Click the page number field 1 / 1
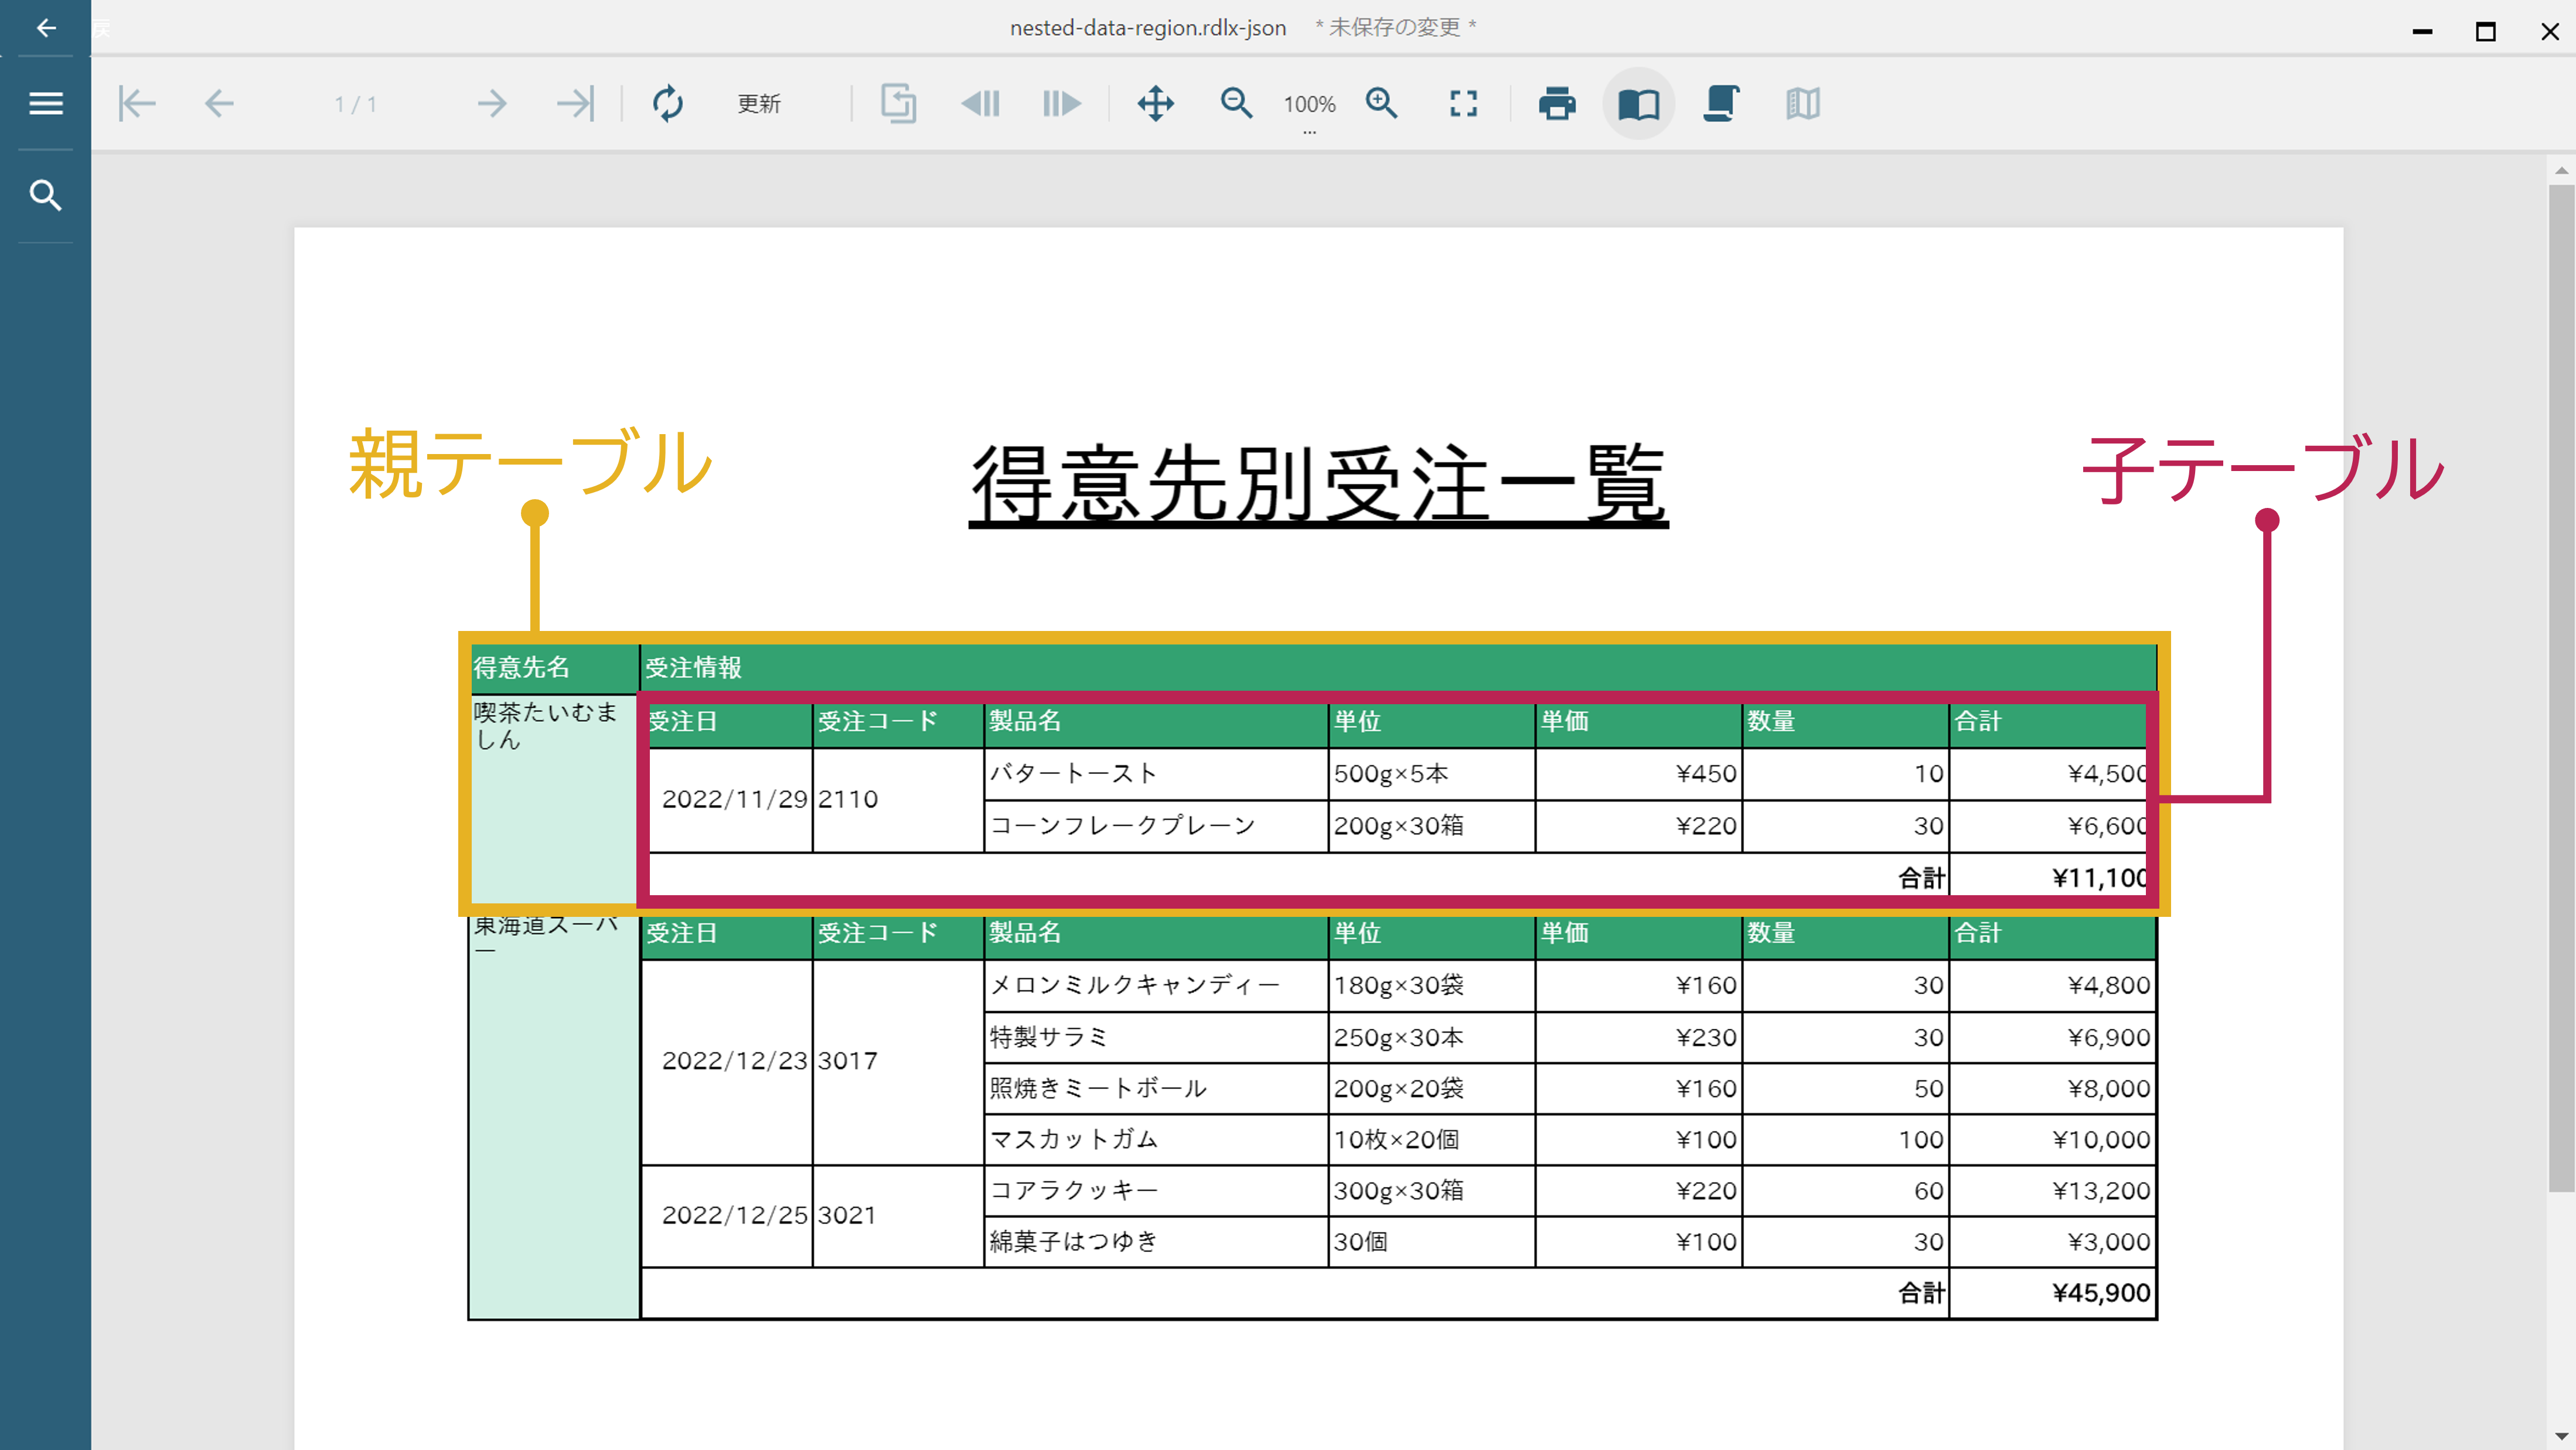2576x1450 pixels. [x=356, y=105]
